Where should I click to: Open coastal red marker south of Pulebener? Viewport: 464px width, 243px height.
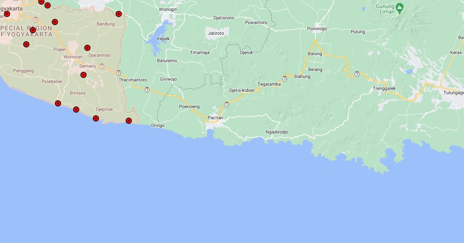tap(58, 103)
